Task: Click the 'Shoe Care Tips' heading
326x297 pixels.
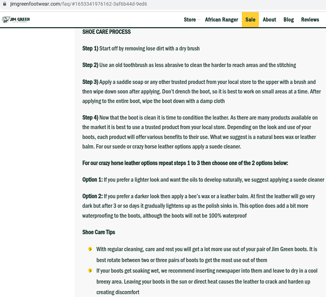Action: click(99, 232)
